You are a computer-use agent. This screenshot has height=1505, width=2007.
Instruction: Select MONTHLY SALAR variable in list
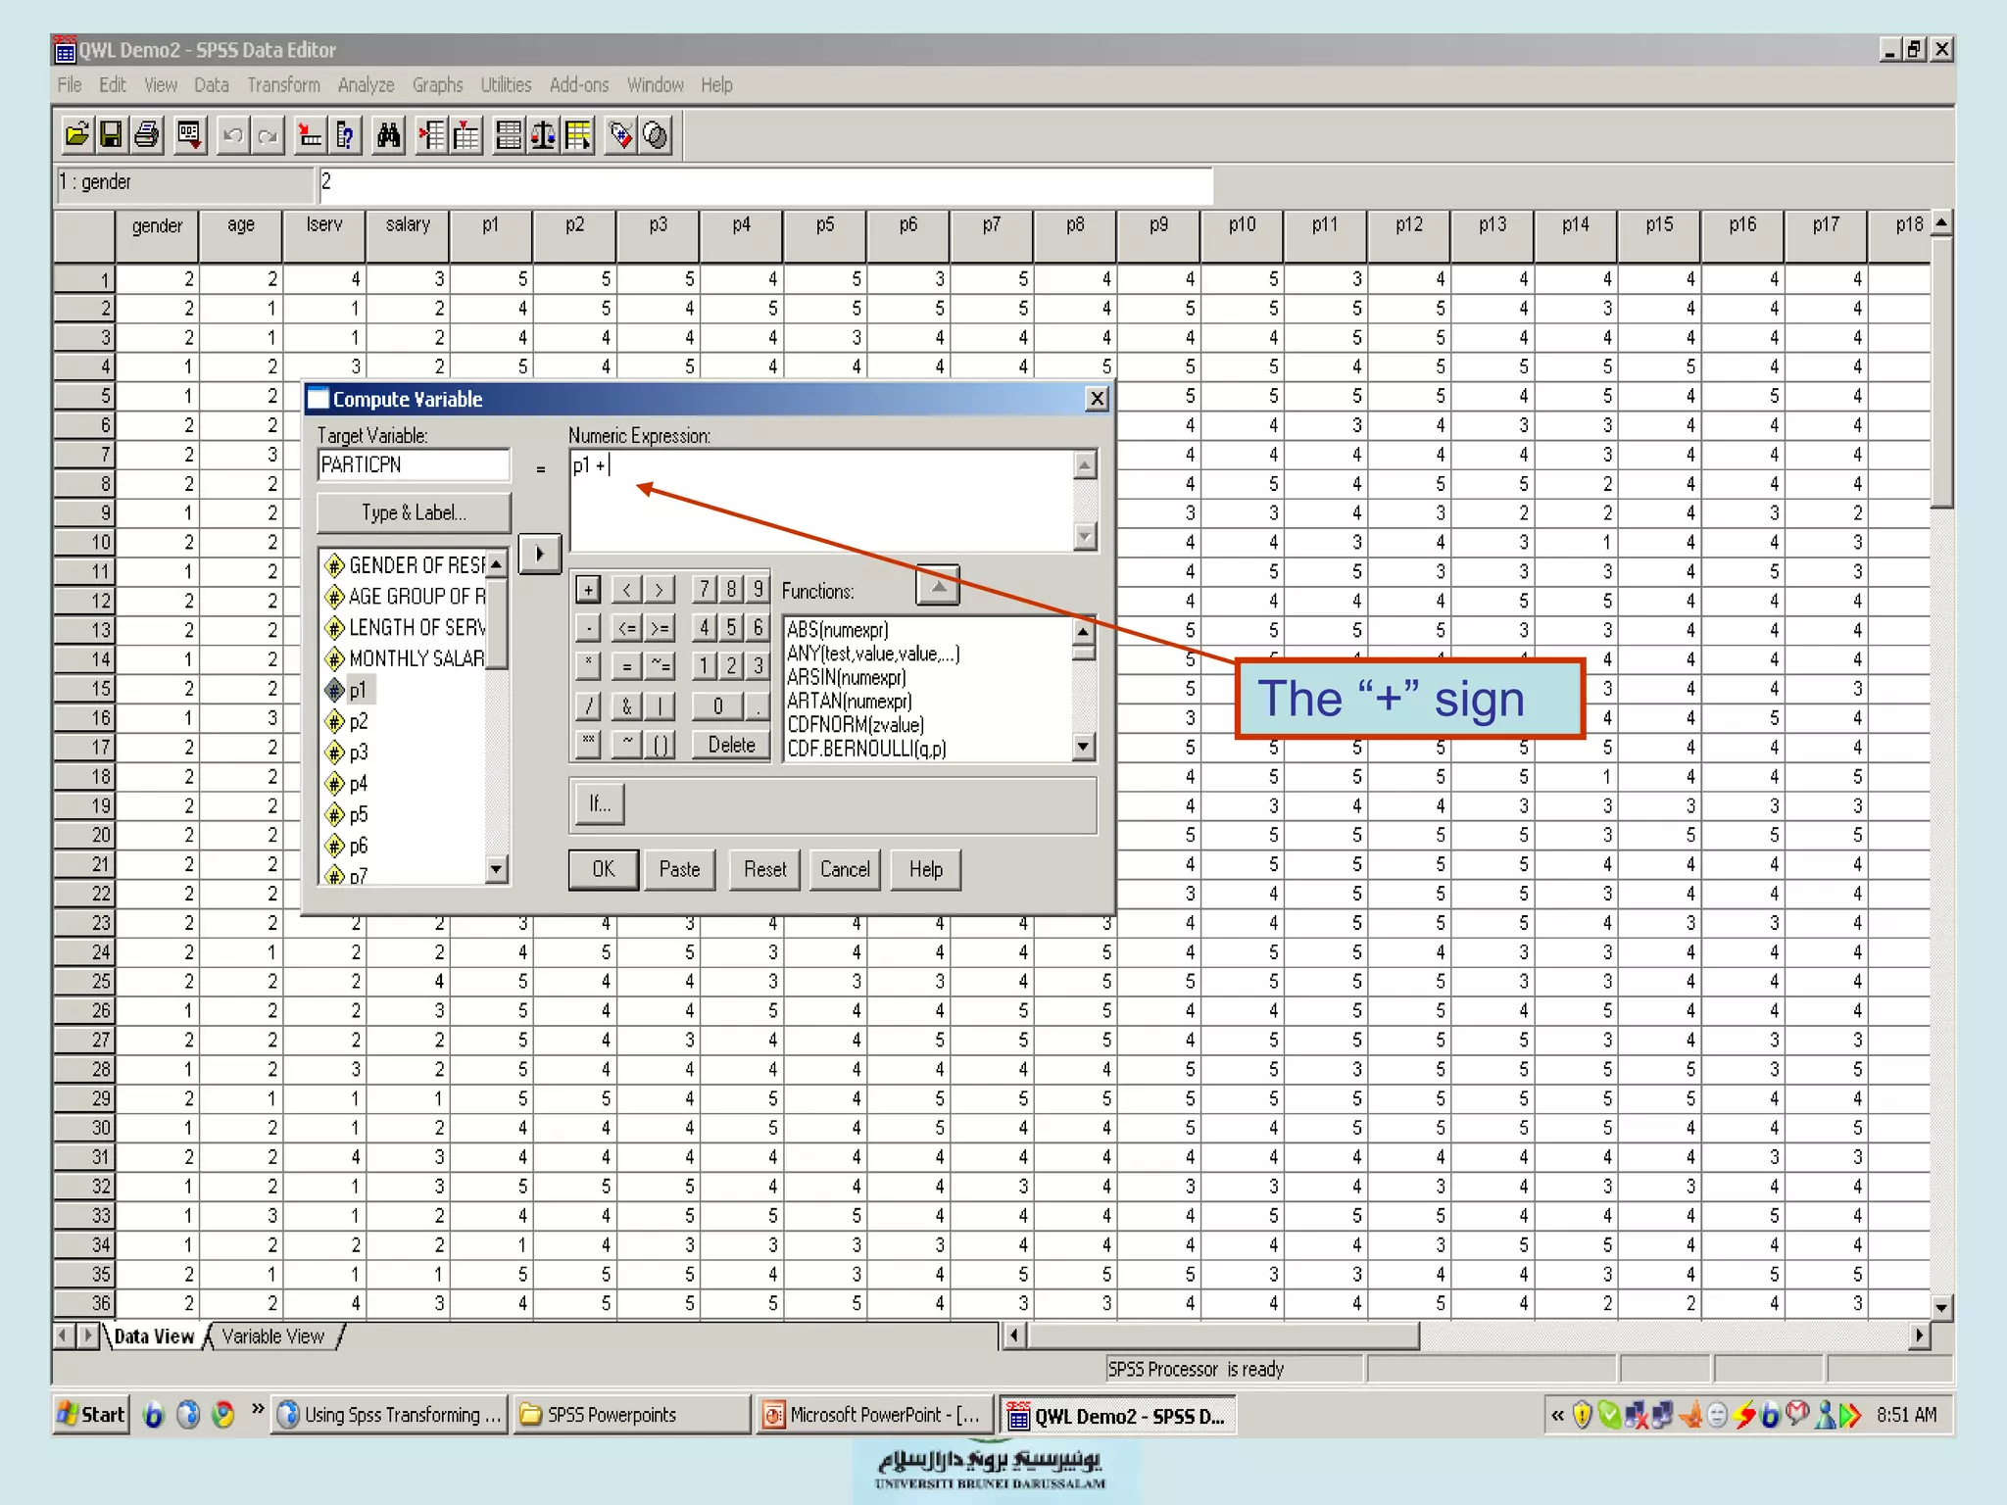pos(404,658)
